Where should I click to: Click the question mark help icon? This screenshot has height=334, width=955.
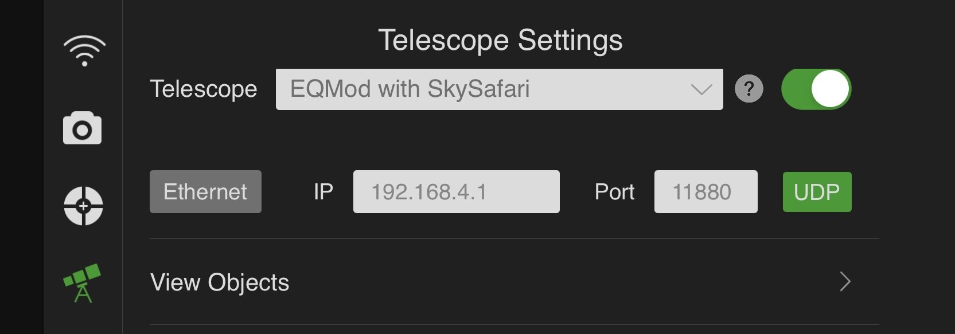point(749,89)
